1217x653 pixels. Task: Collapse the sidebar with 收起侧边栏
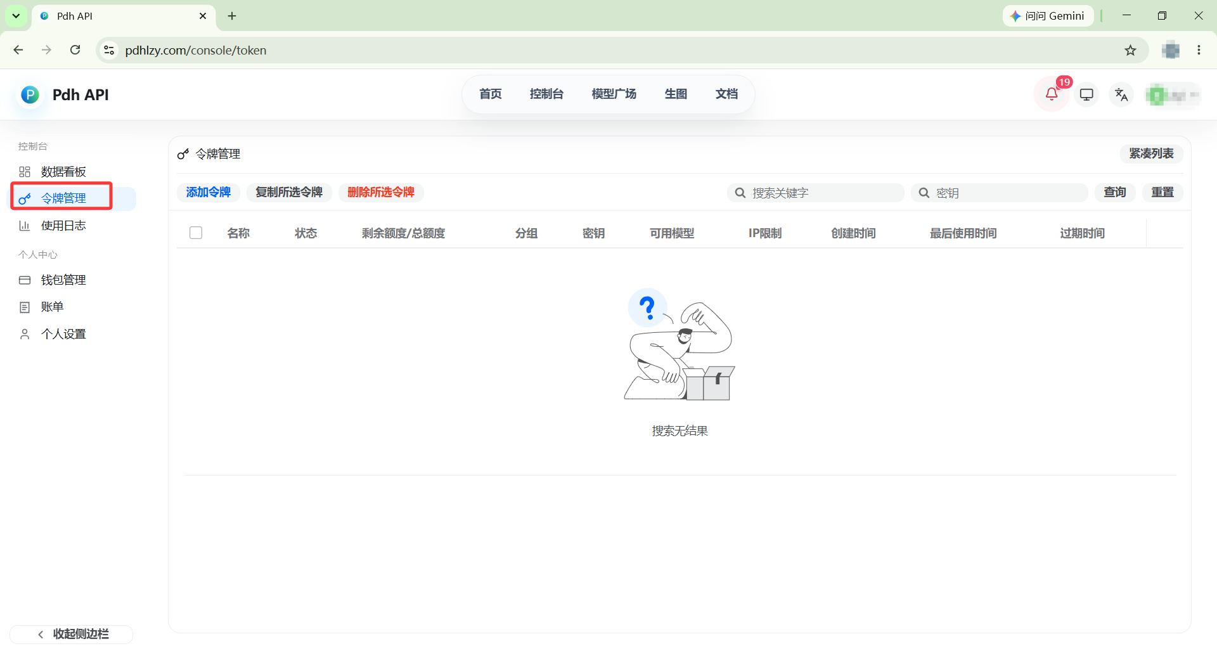[72, 634]
